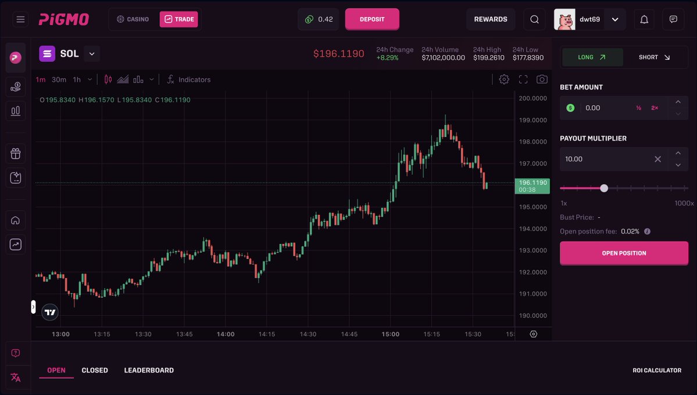
Task: Click the 24h Change +8.29% value
Action: coord(387,58)
